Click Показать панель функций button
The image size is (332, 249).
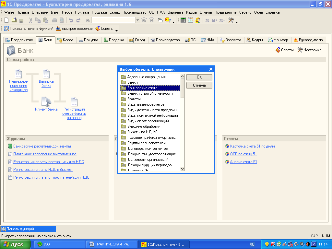coord(29,29)
